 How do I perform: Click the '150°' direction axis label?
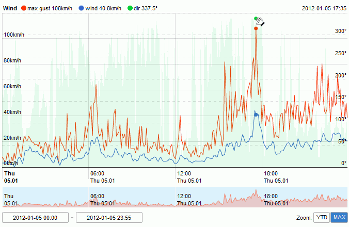click(341, 97)
